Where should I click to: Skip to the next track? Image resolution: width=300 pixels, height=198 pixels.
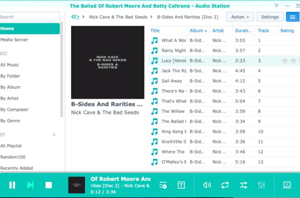coord(30,185)
